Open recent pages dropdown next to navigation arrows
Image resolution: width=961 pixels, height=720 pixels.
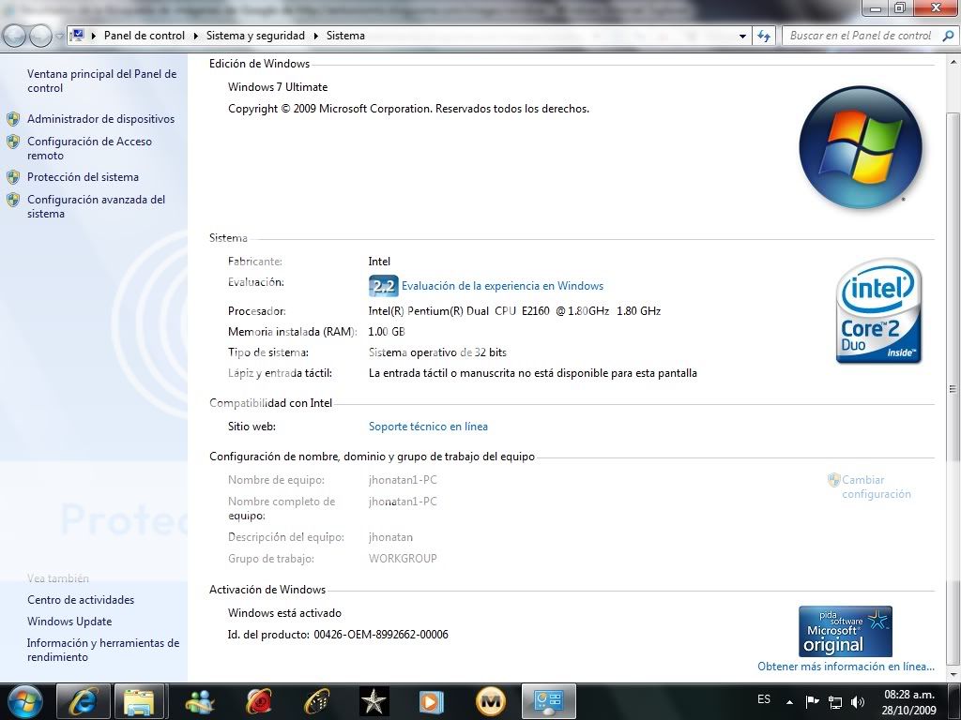(x=60, y=36)
